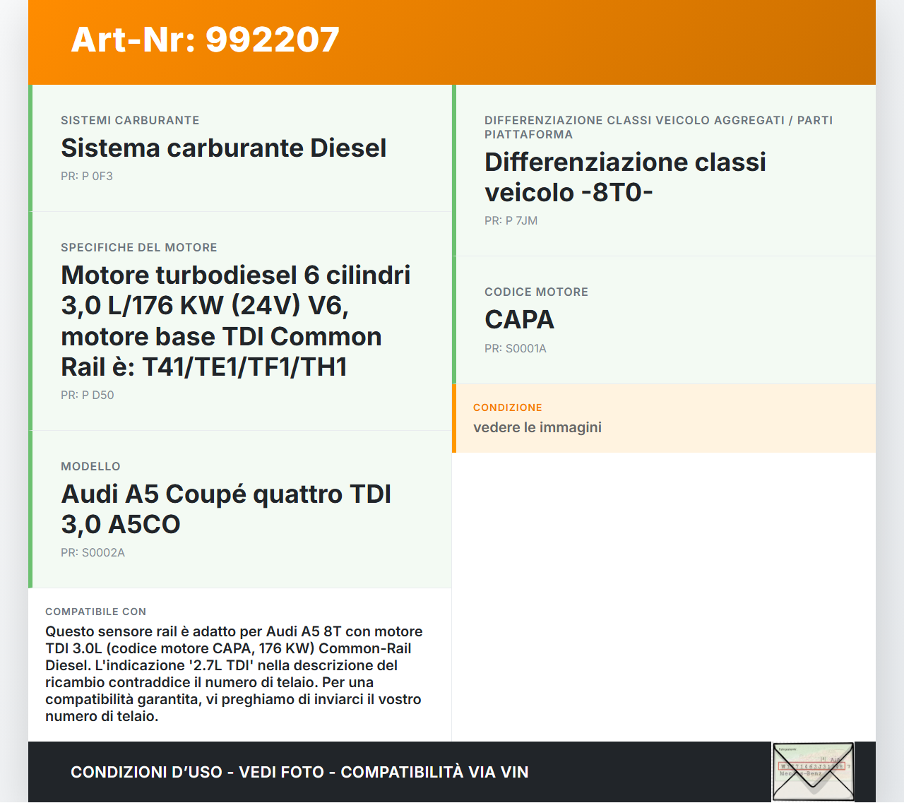The image size is (904, 803).
Task: Click the Specifiche del motore label
Action: click(x=139, y=248)
